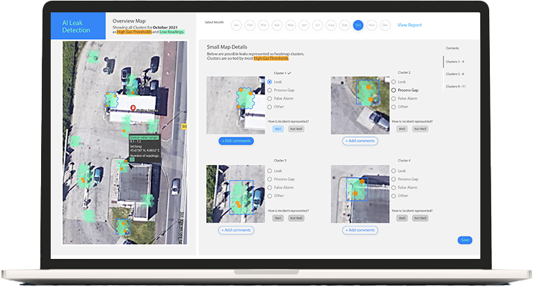Screen dimensions: 533x287
Task: Click Edit comments for Cluster 1
Action: pos(236,141)
